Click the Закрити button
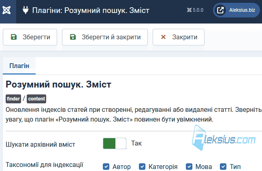262x171 pixels. 179,37
